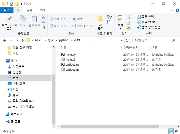This screenshot has width=180, height=134.
Task: Switch to details view icon in status bar
Action: point(171,131)
